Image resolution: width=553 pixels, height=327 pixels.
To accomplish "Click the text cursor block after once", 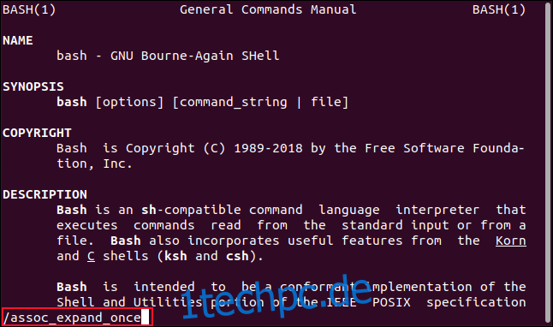I will [x=145, y=317].
